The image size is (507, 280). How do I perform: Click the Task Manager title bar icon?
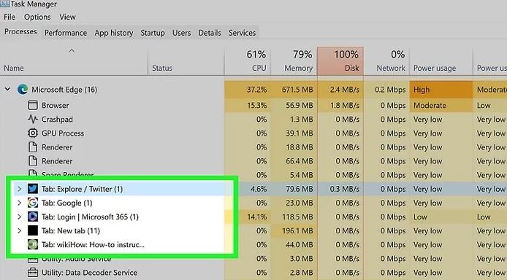tap(5, 4)
